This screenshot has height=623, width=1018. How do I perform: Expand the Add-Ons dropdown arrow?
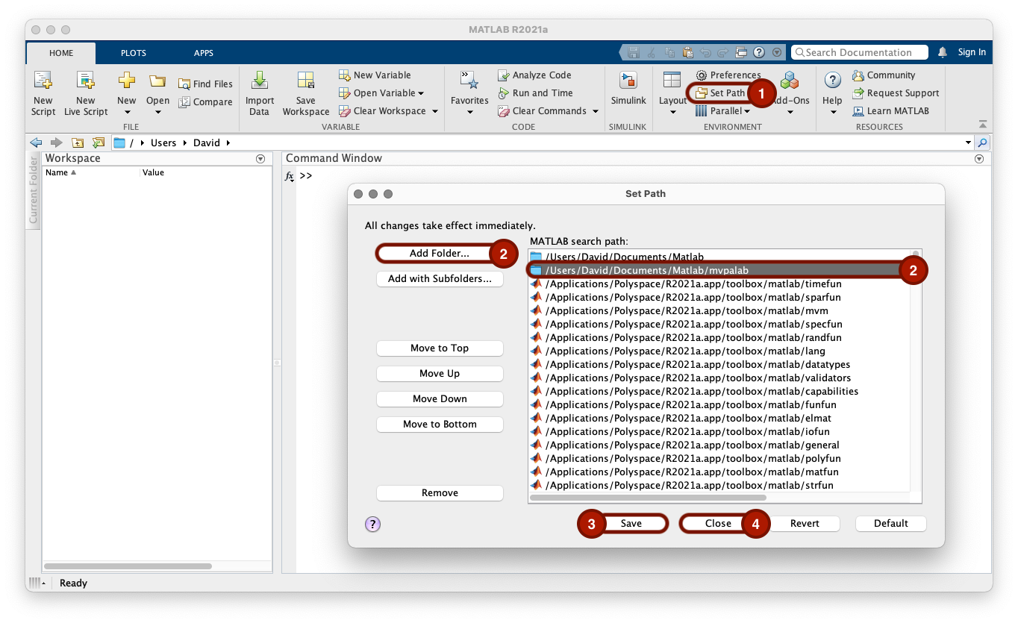[790, 113]
